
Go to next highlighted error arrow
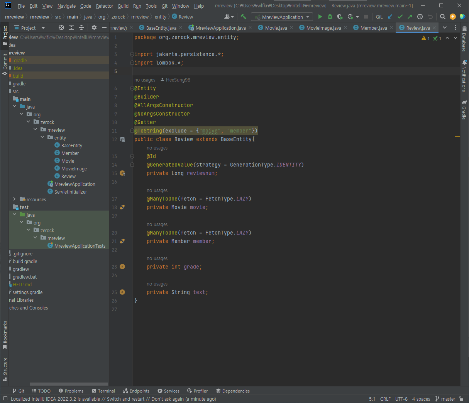(x=455, y=38)
